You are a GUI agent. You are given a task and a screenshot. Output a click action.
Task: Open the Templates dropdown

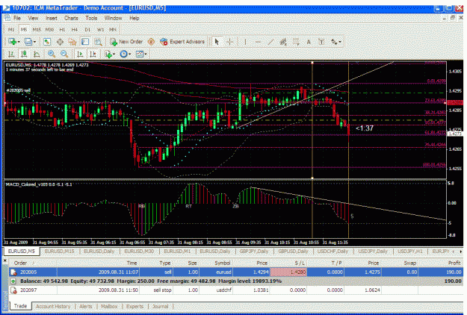[x=141, y=54]
